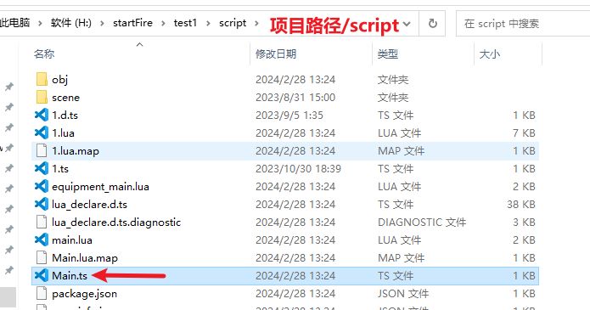Go to test1 in the address path
Image resolution: width=590 pixels, height=310 pixels.
point(185,23)
